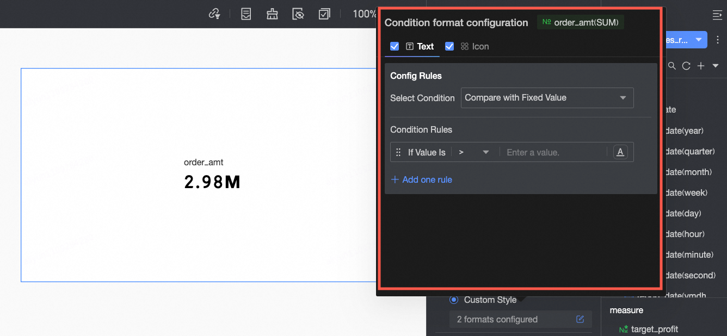Click the 100% zoom level
The image size is (727, 336).
tap(365, 14)
